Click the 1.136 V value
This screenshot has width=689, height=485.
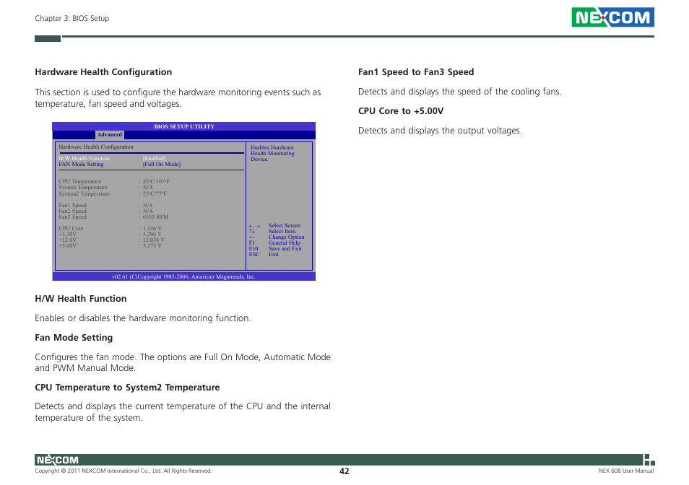click(152, 228)
